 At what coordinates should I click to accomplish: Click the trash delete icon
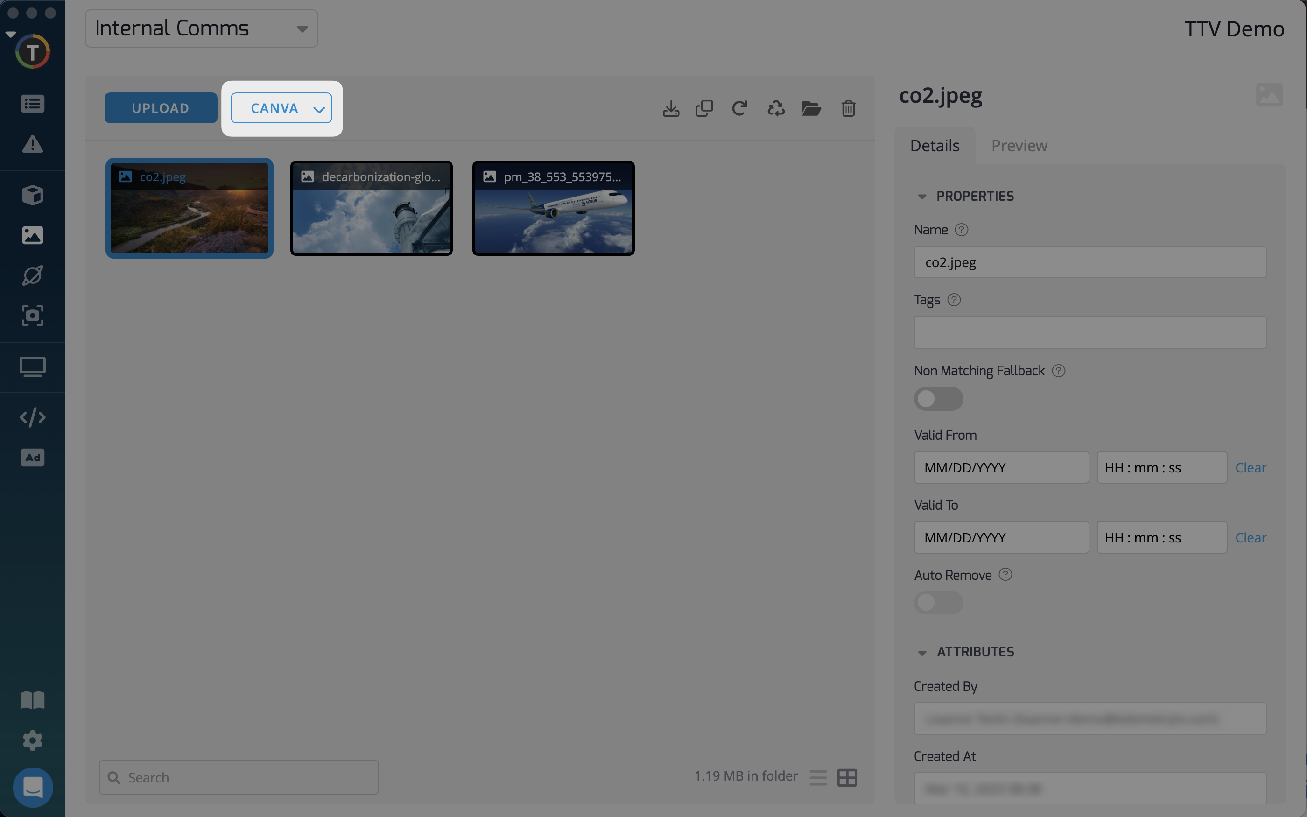point(848,109)
